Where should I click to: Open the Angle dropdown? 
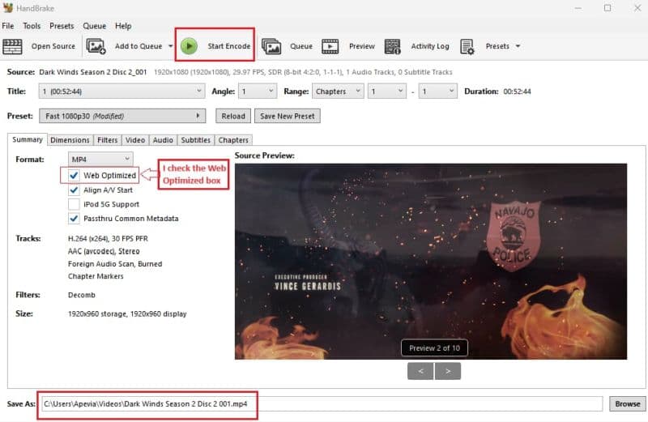tap(258, 92)
